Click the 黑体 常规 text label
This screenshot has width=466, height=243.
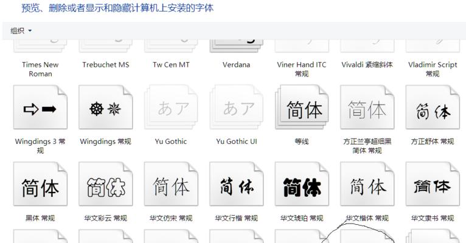coord(40,218)
